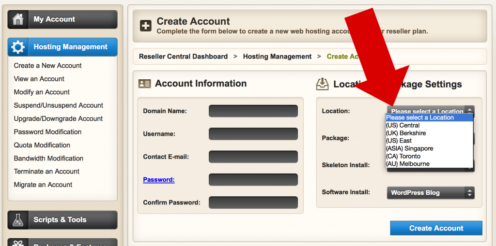Open Suspend/Unsuspend Account page
Screen dimensions: 496x246
tap(59, 105)
